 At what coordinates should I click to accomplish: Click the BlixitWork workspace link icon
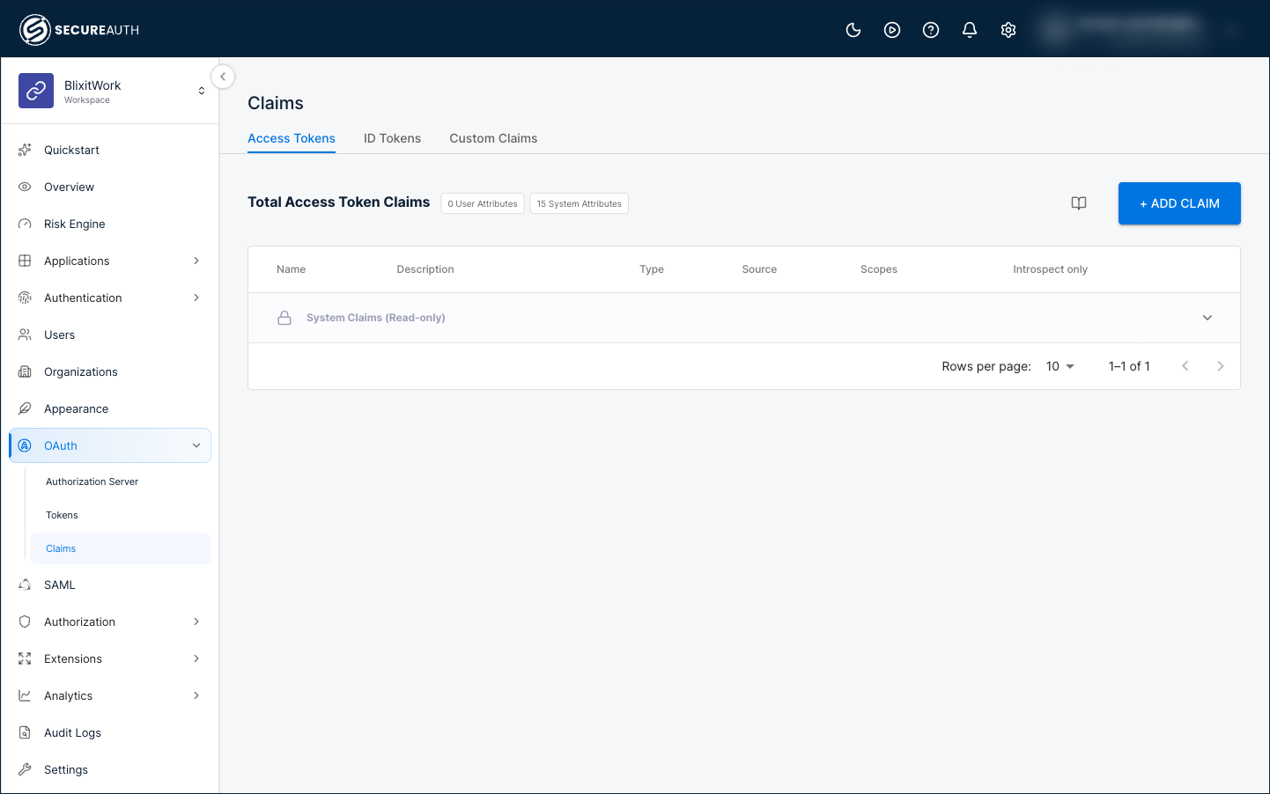(36, 91)
